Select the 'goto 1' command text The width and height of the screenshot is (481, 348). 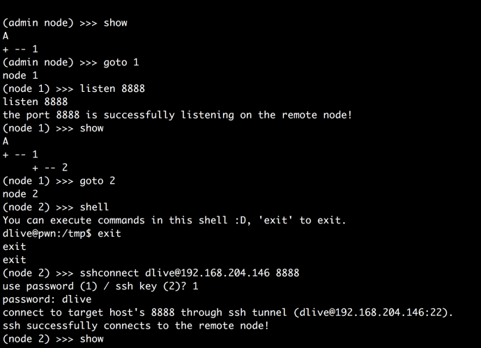click(121, 63)
